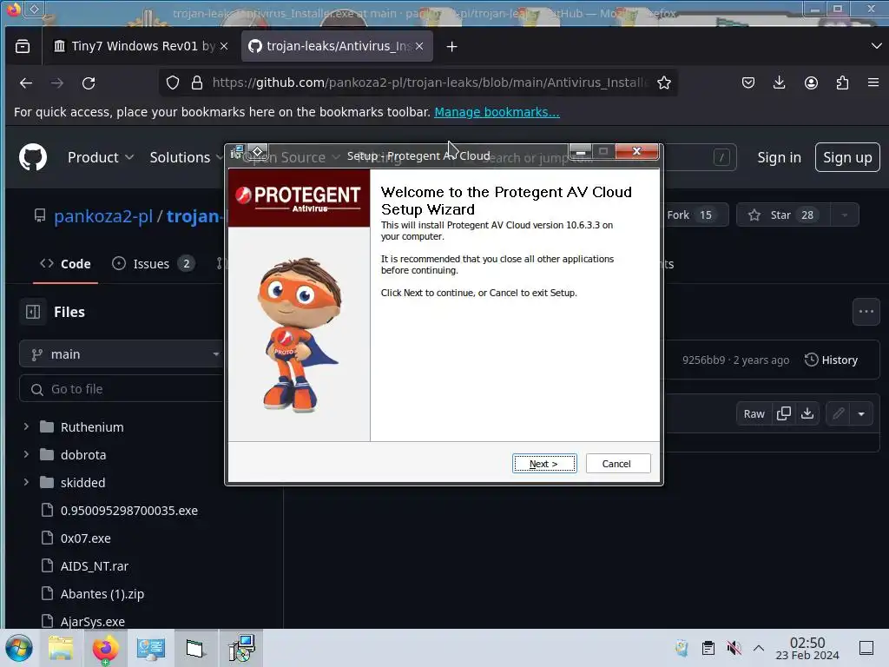List all tabs chevron in tab bar
Viewport: 889px width, 667px height.
click(x=876, y=46)
